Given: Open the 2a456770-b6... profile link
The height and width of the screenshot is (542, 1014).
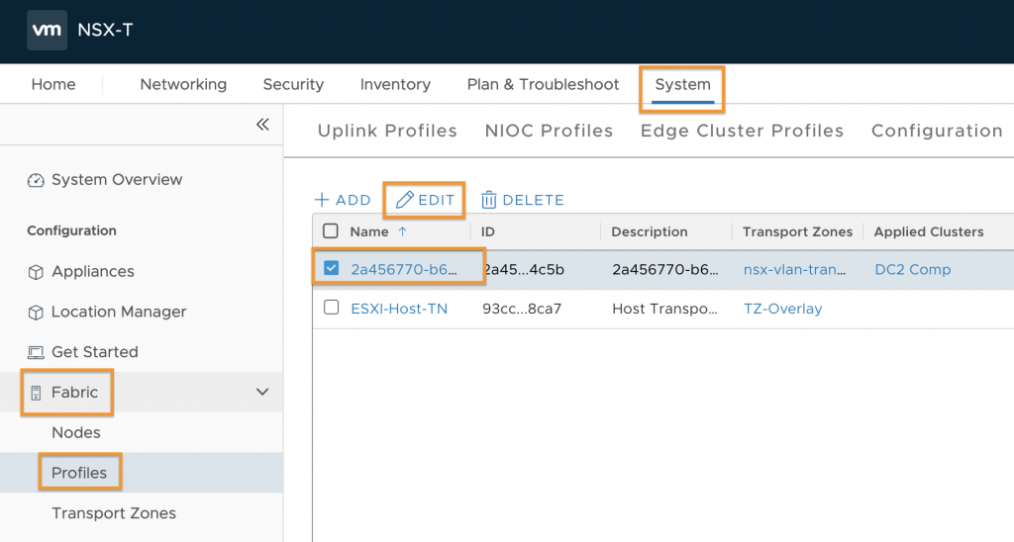Looking at the screenshot, I should click(404, 269).
